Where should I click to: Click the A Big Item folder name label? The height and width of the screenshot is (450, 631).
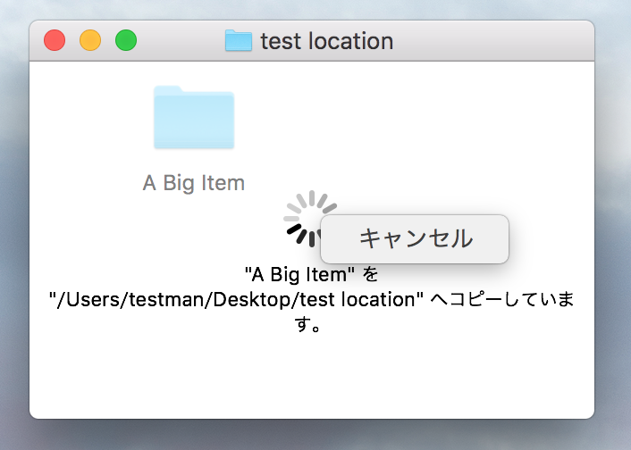[x=194, y=183]
